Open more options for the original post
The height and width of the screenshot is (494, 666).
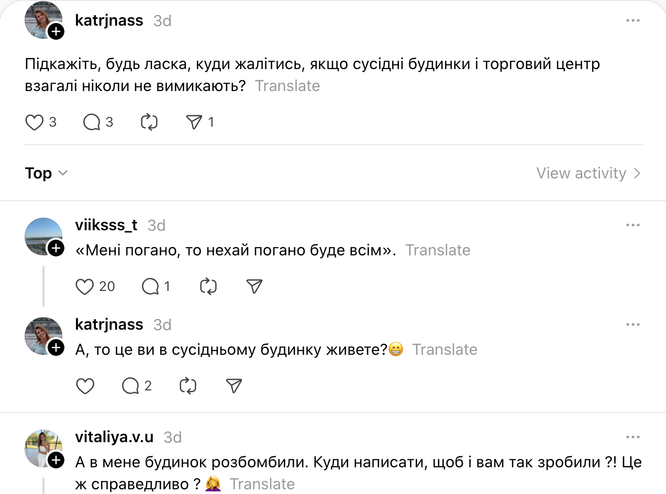point(632,21)
